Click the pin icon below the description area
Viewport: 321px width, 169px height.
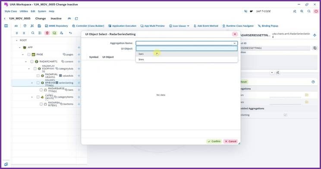click(x=278, y=73)
